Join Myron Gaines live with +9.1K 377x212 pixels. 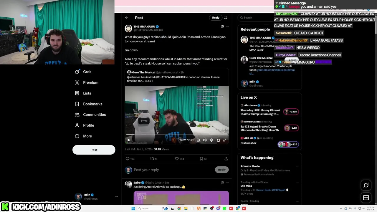[x=291, y=128]
